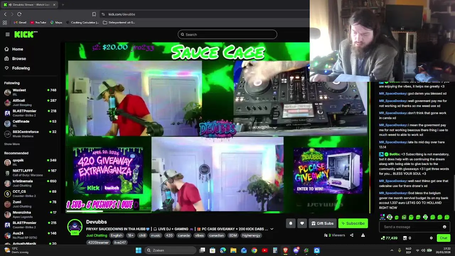
Task: Open CCT_CS recommended channel
Action: click(x=30, y=193)
